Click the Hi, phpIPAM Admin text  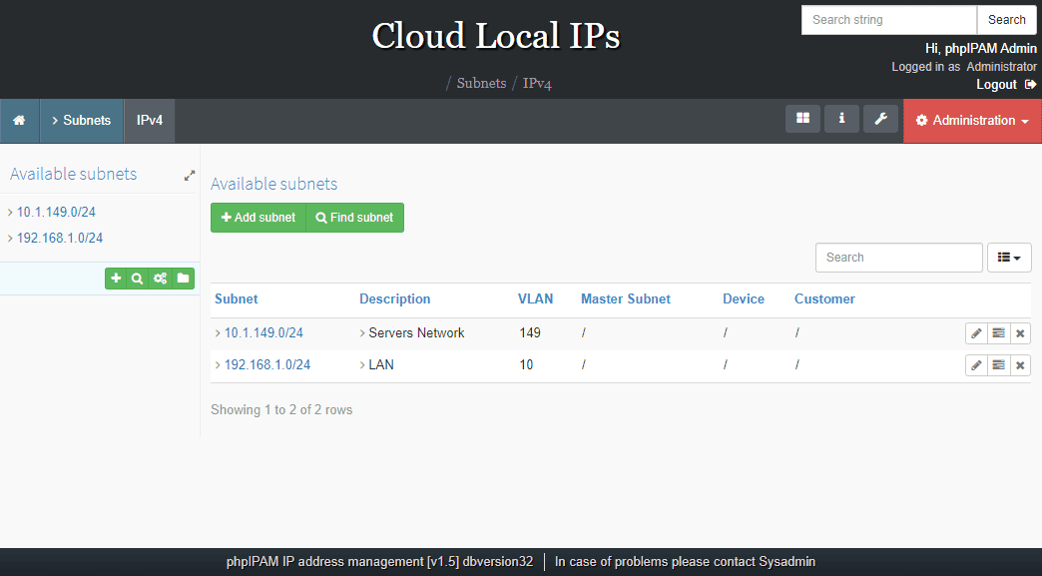(x=981, y=49)
